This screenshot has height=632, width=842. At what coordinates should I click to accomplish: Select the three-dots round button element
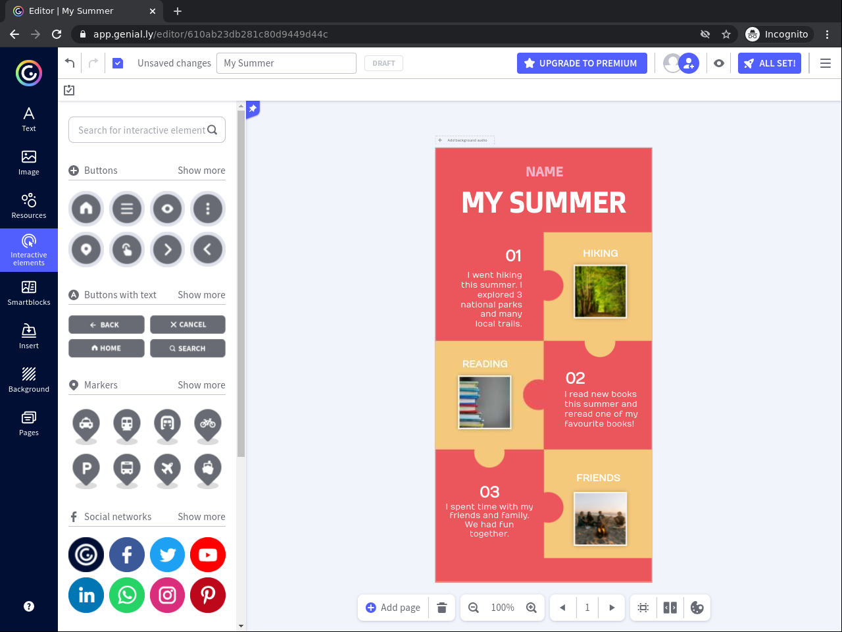click(208, 209)
